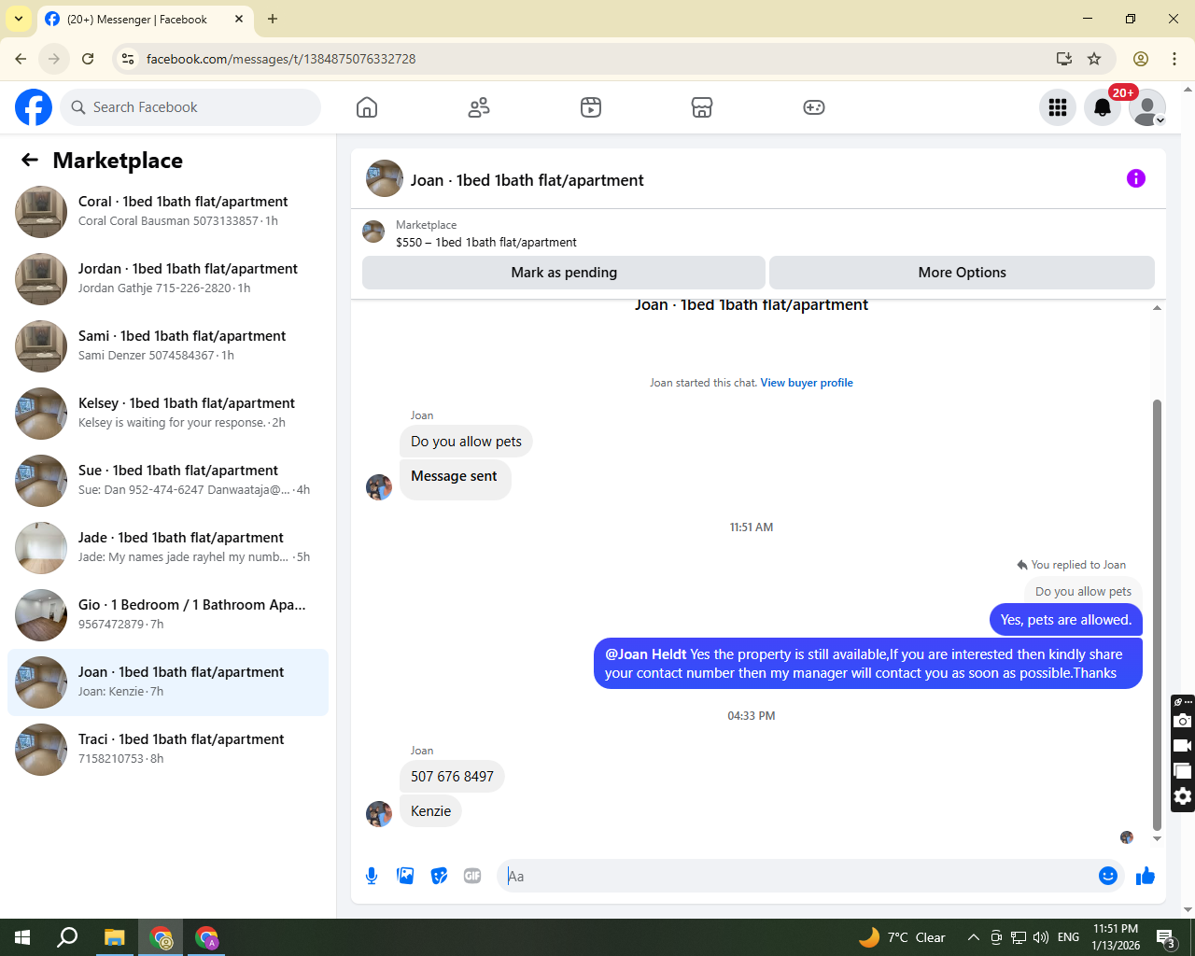Click the '507 676 8497' message bubble
Screen dimensions: 1195x956
452,777
